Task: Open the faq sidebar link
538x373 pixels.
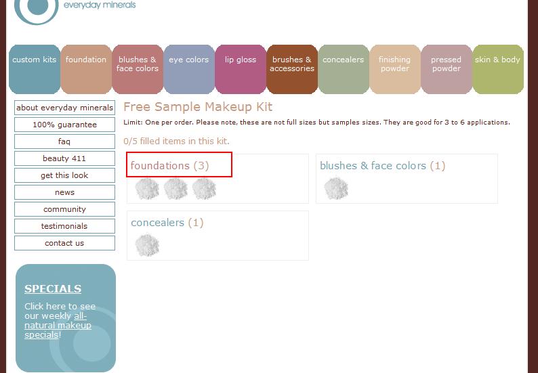Action: pos(64,141)
